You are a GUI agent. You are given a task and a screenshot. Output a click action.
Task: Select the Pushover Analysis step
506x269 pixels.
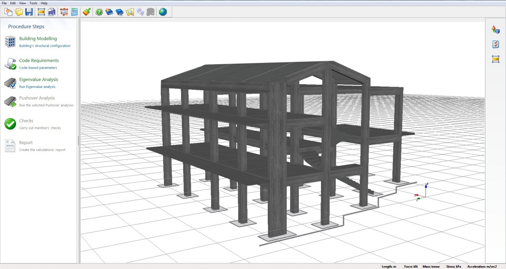tap(37, 98)
